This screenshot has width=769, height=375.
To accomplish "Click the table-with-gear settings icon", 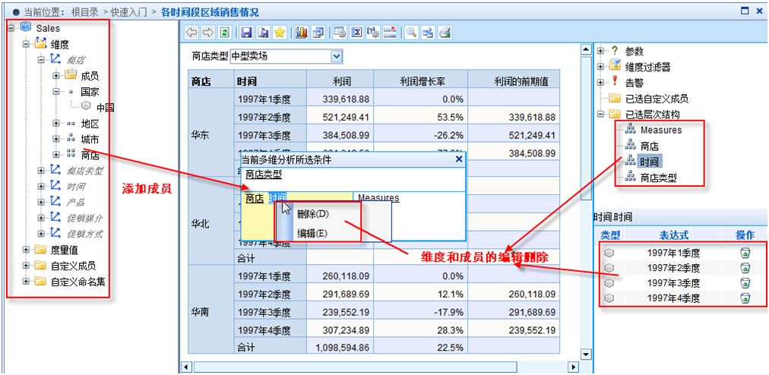I will tap(341, 33).
